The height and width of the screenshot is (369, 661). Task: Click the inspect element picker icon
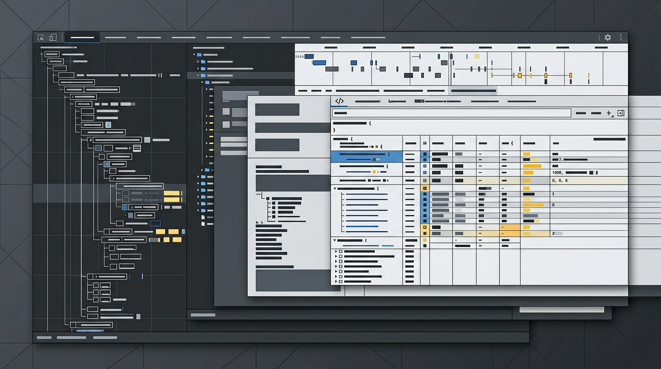coord(41,37)
